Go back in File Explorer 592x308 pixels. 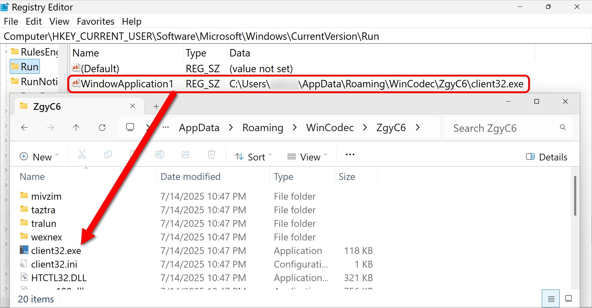(x=24, y=127)
